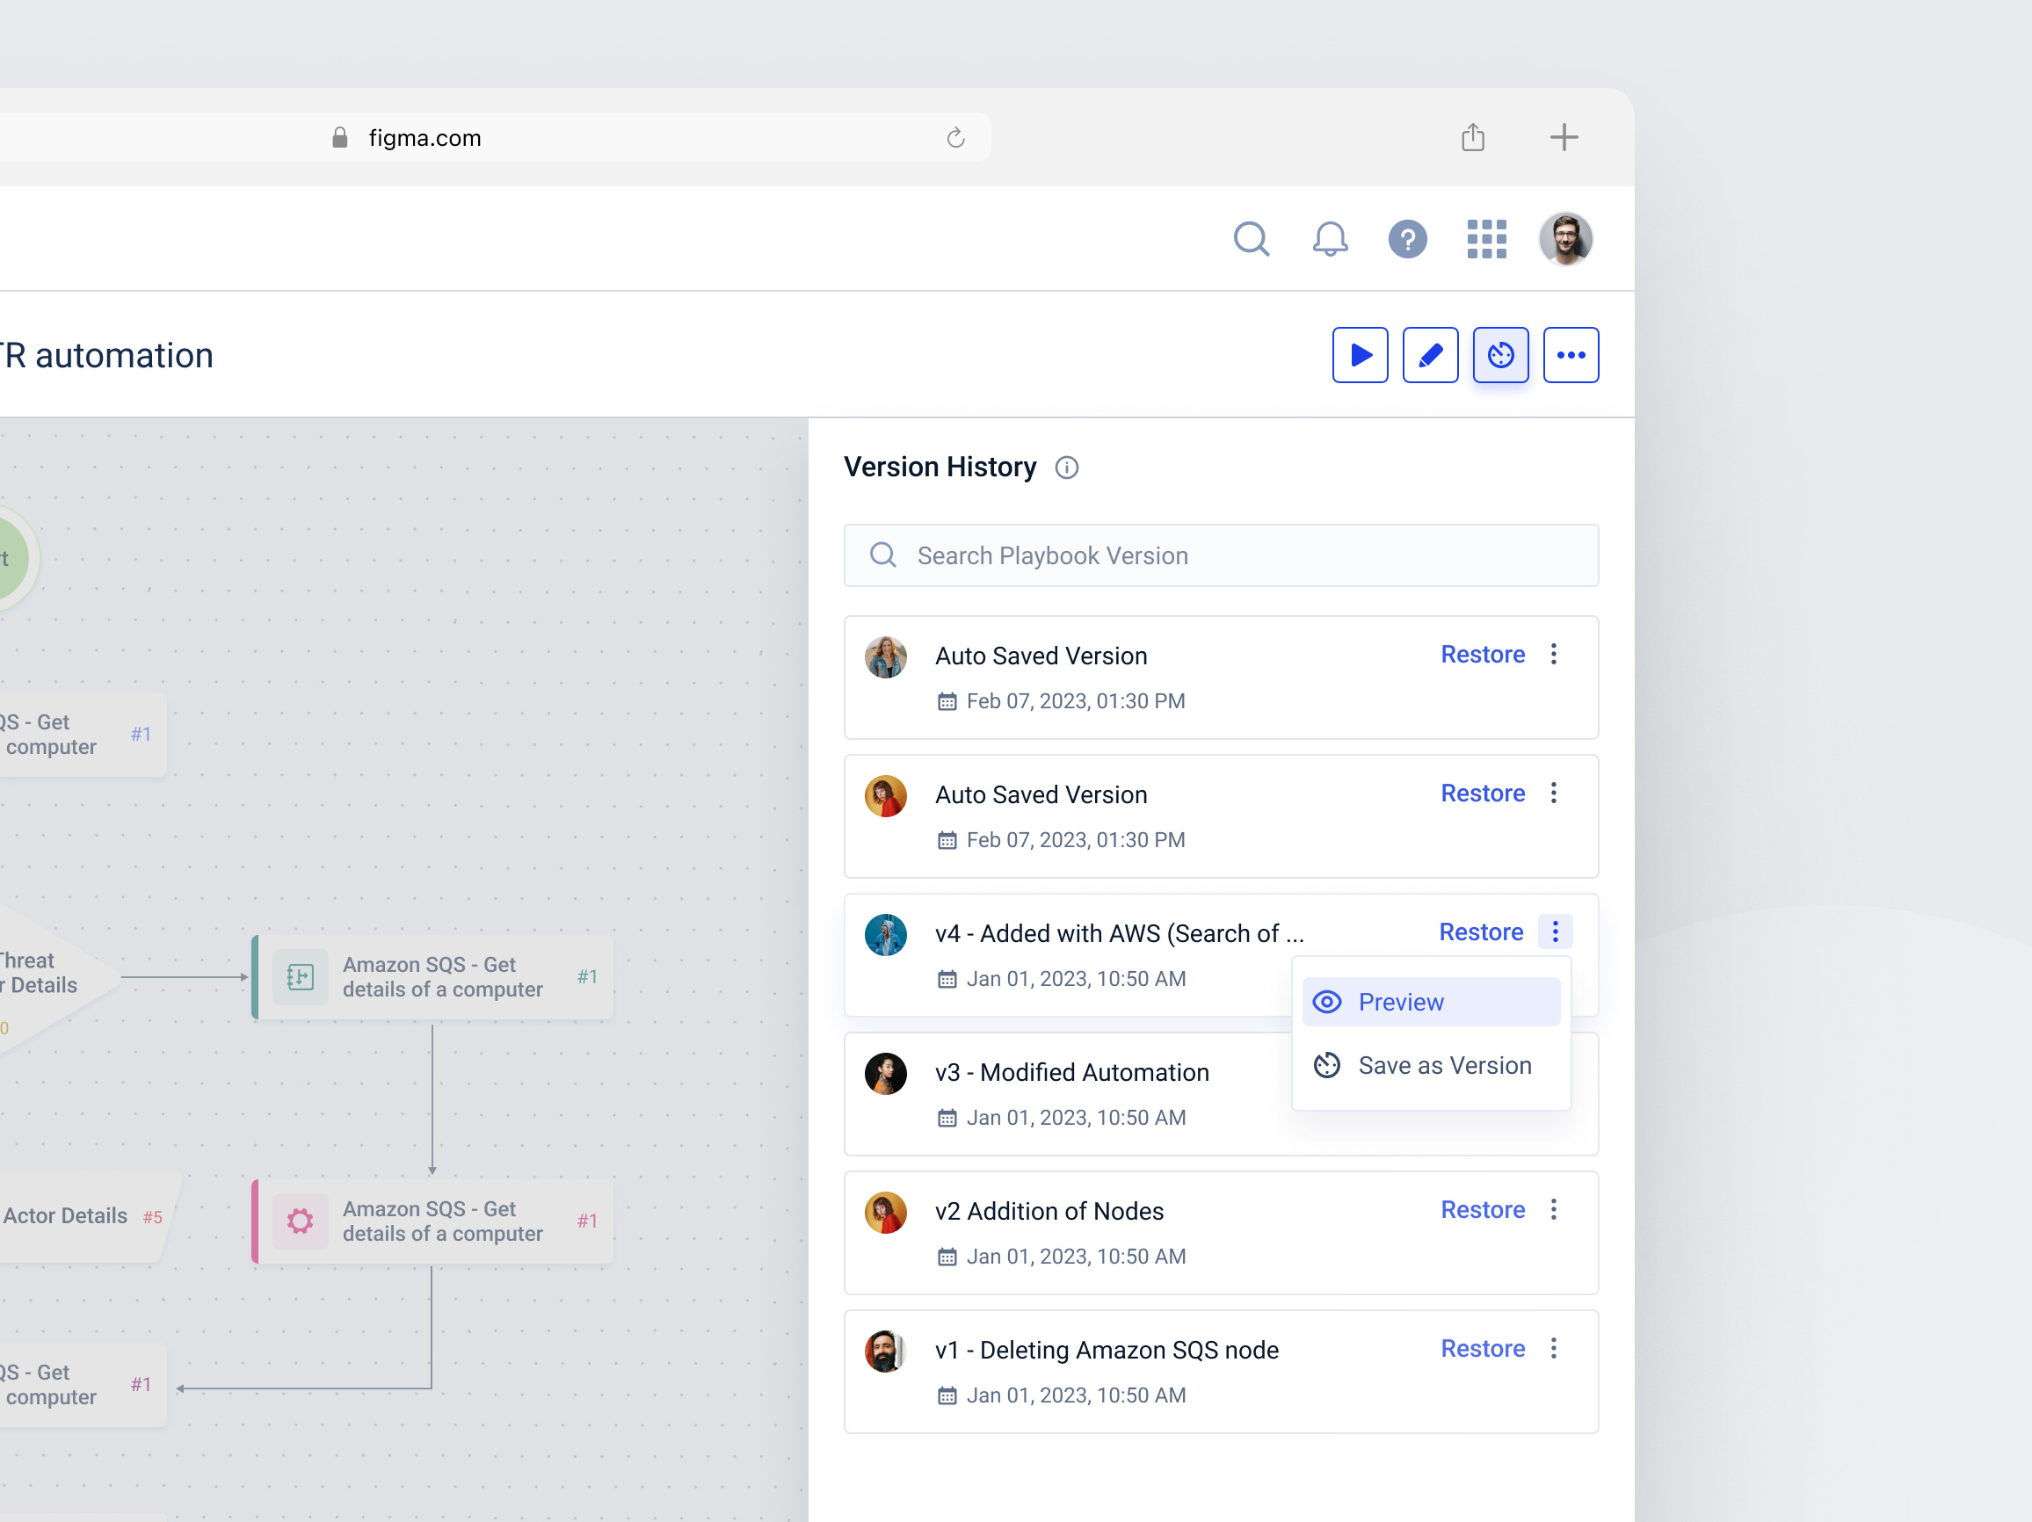Click the teal icon in upper Amazon SQS node

coord(301,976)
